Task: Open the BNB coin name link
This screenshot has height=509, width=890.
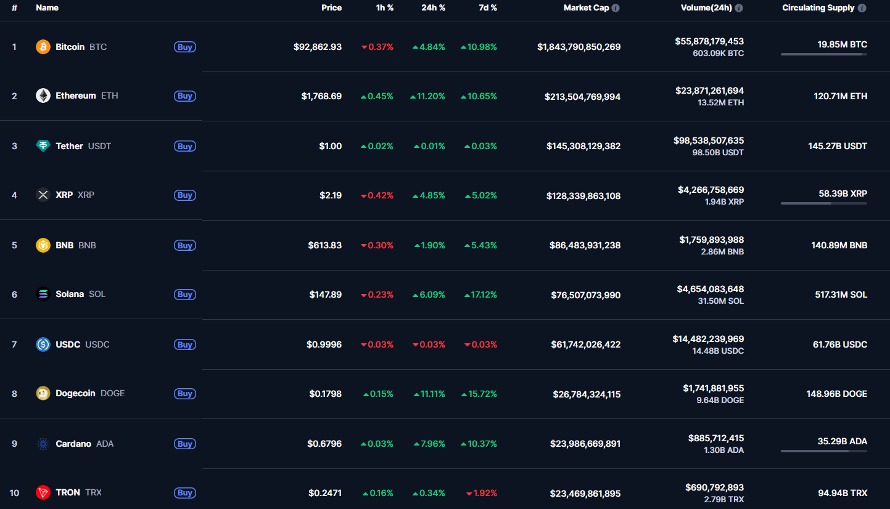Action: pyautogui.click(x=64, y=245)
